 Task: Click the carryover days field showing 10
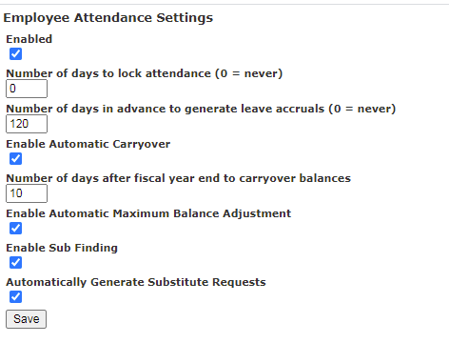coord(27,193)
